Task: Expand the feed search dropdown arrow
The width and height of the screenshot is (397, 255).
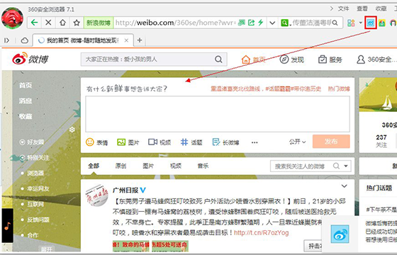Action: click(346, 166)
